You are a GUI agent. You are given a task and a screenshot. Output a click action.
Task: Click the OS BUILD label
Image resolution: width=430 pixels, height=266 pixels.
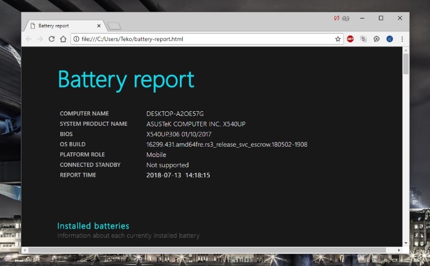73,144
